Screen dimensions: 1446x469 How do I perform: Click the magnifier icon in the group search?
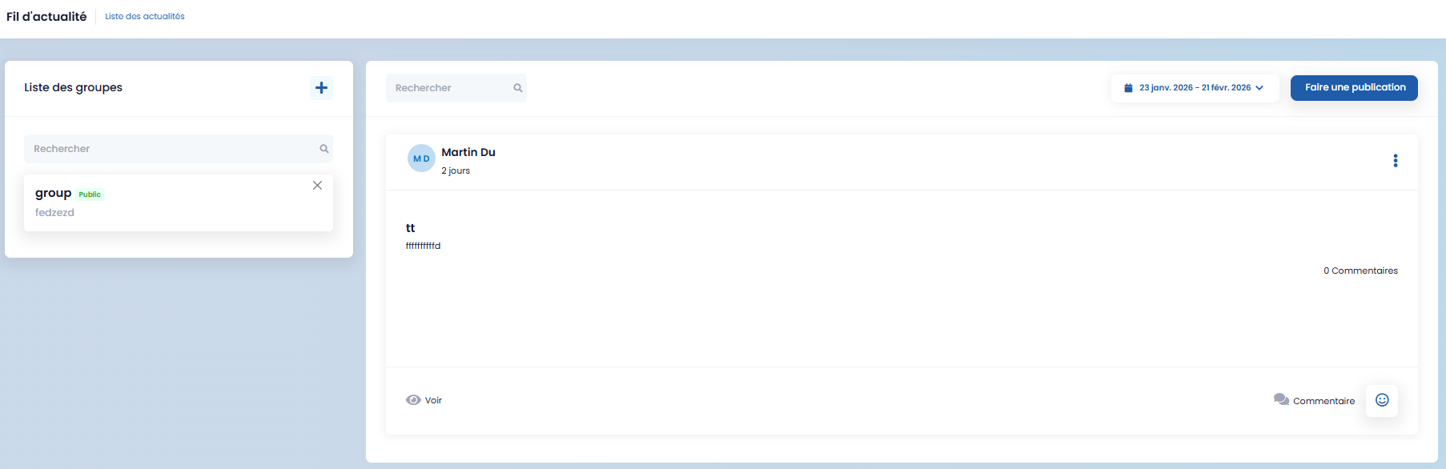324,149
